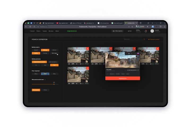The image size is (191, 127).
Task: Click the headphones icon in the browser toolbar
Action: (129, 27)
